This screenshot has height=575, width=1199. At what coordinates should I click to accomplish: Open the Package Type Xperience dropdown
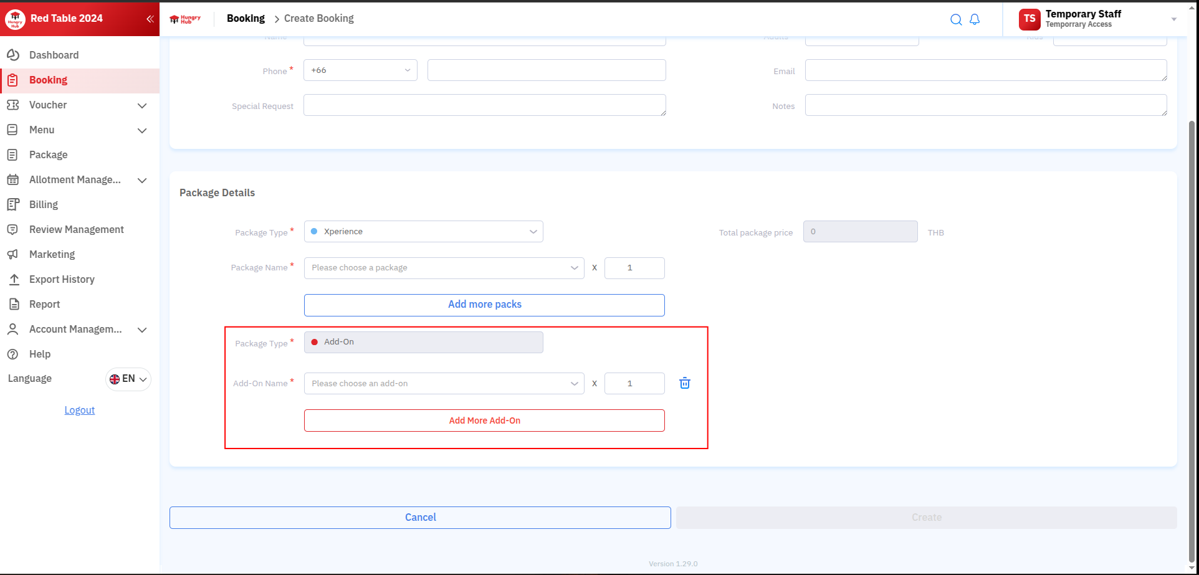423,232
